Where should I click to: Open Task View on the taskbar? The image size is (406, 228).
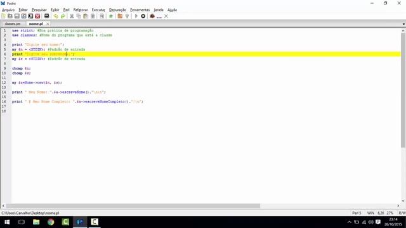tap(22, 222)
